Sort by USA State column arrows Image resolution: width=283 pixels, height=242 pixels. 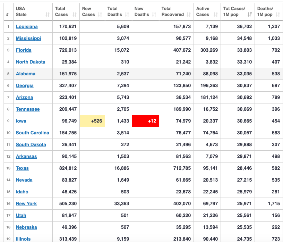tap(48, 15)
